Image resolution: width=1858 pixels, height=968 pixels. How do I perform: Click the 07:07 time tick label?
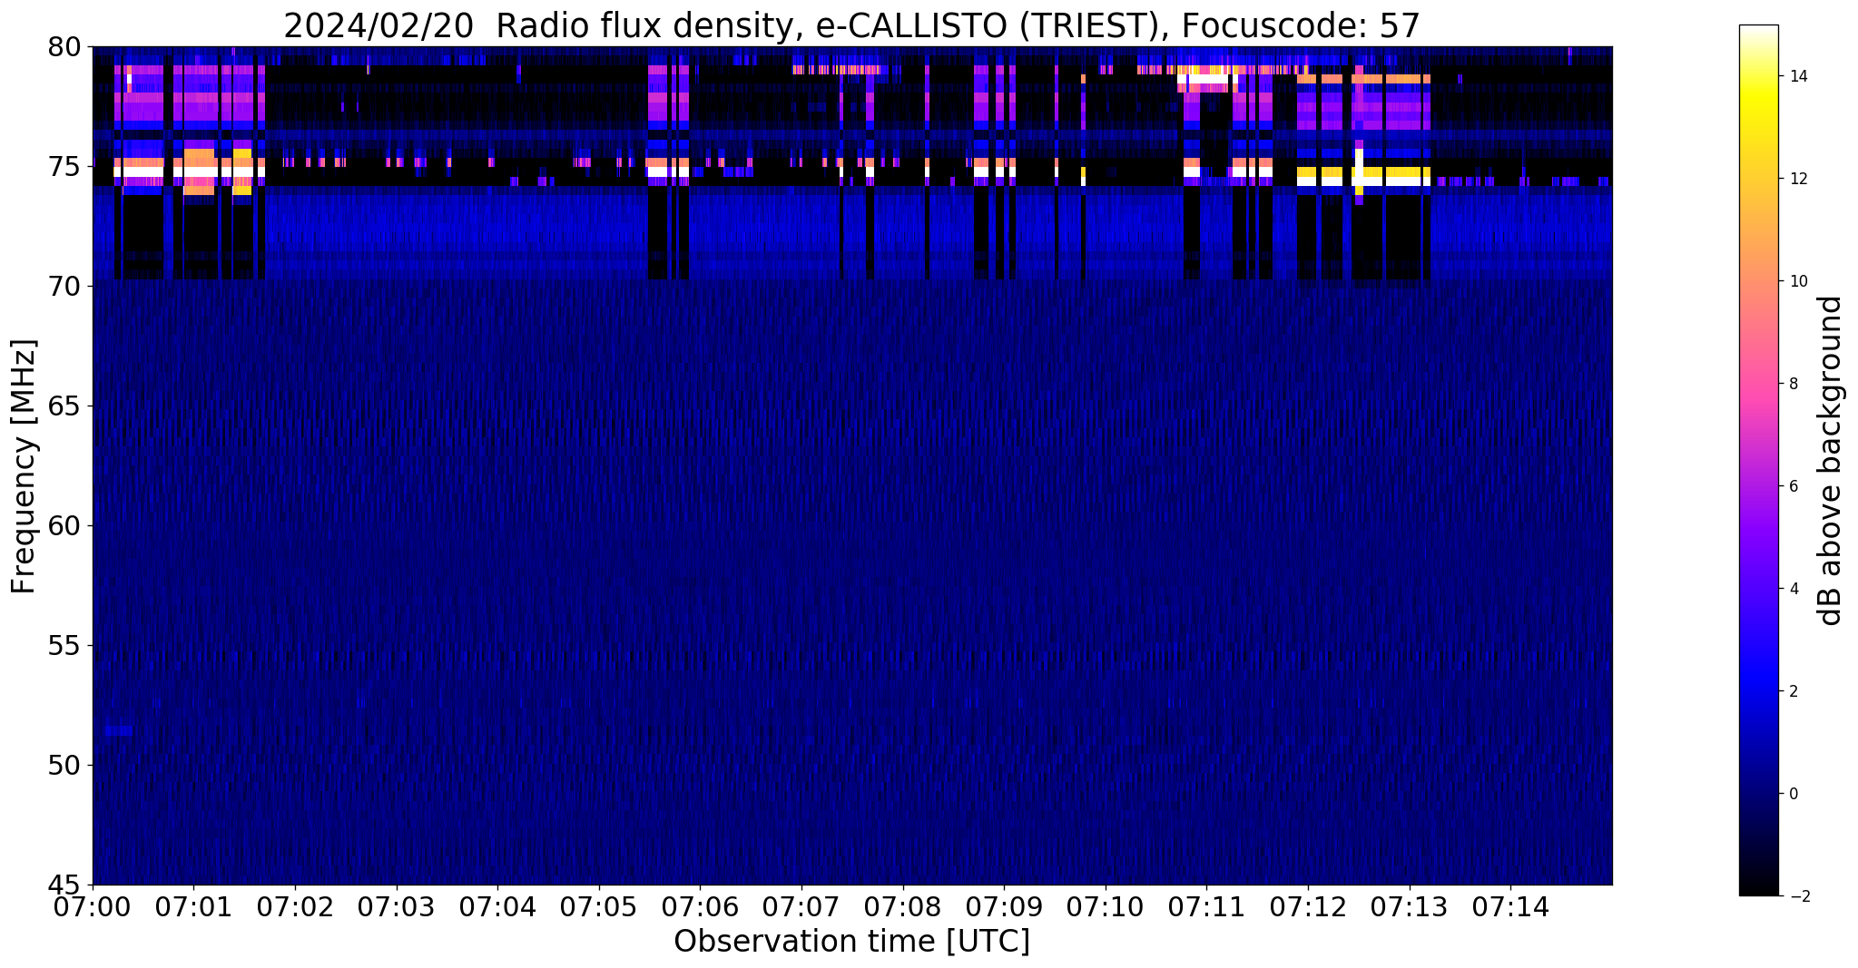801,906
